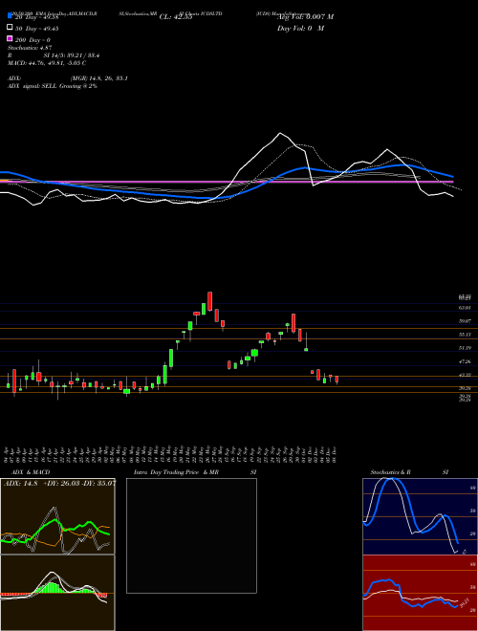Click the 'Day Vol: 0 M' text
Image resolution: width=478 pixels, height=631 pixels.
300,28
